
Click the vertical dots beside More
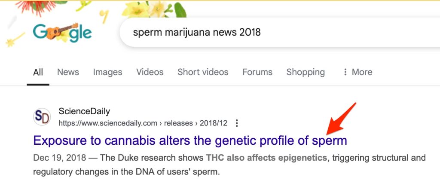[345, 72]
